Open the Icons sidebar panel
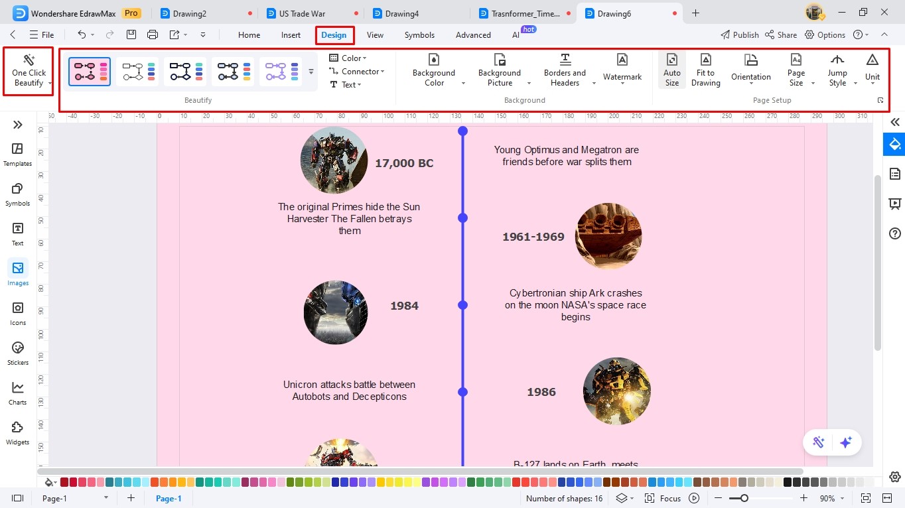The height and width of the screenshot is (508, 905). coord(18,314)
